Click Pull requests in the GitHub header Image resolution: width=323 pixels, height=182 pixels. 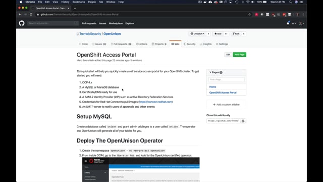click(x=89, y=24)
